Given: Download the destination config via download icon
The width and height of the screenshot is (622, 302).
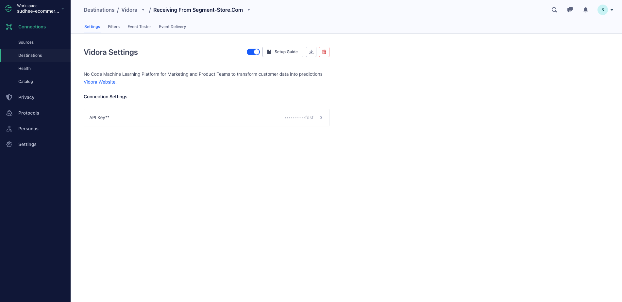Looking at the screenshot, I should click(x=311, y=52).
